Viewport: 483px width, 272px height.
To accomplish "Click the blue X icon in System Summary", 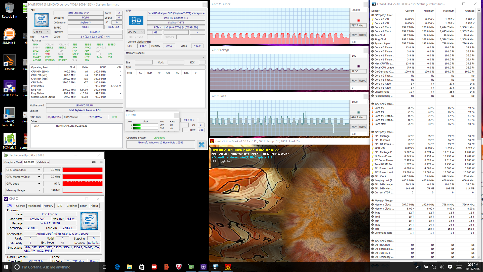I will click(202, 145).
